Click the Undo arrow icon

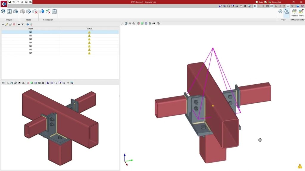[14, 2]
